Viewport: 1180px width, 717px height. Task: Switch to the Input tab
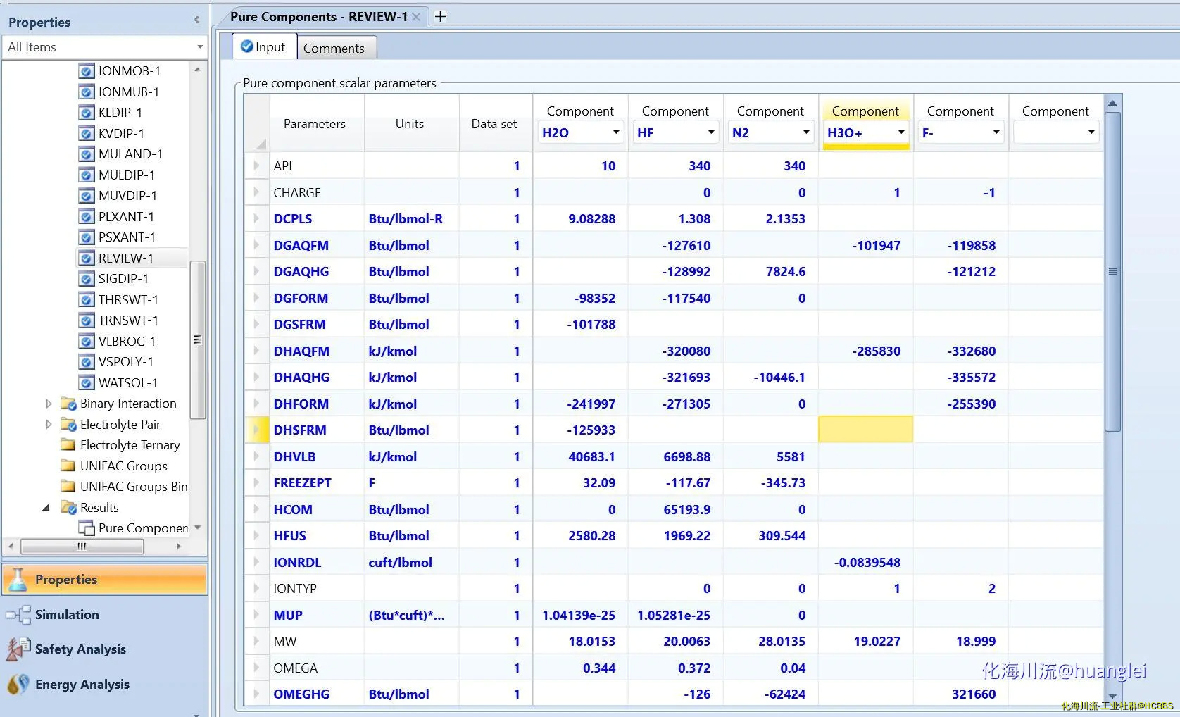[x=264, y=47]
